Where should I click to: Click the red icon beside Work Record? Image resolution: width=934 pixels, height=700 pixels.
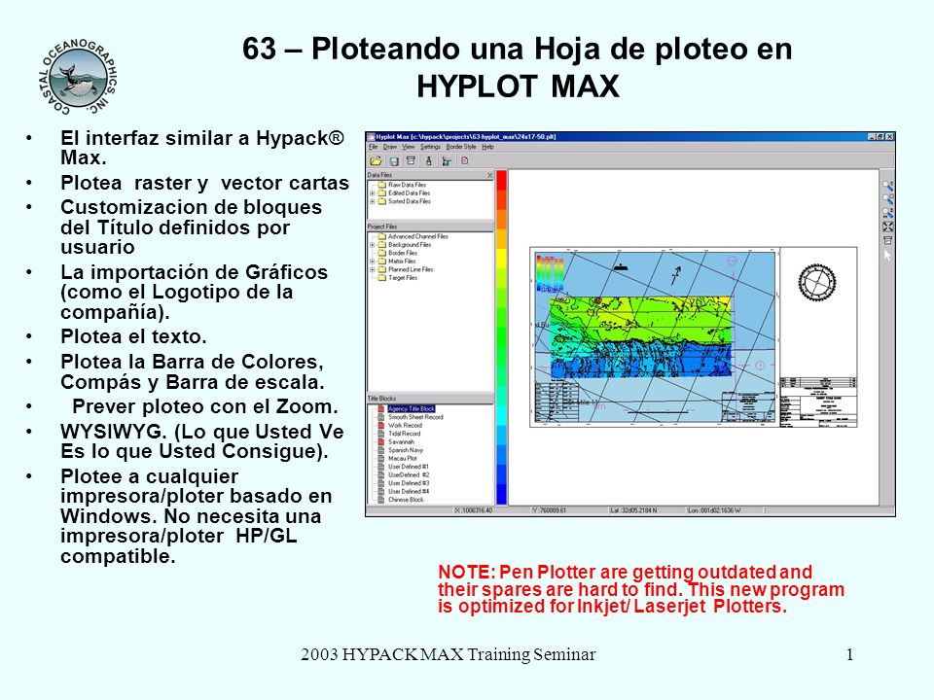(x=380, y=426)
